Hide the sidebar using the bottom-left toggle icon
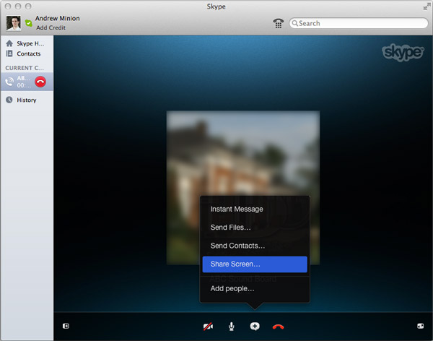 (66, 326)
